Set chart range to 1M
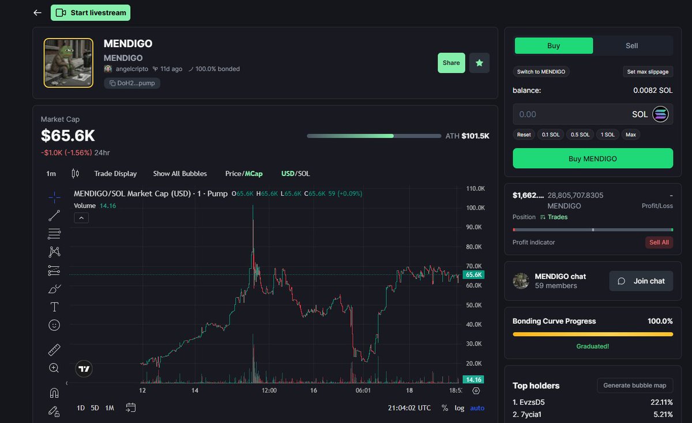The width and height of the screenshot is (692, 423). pyautogui.click(x=110, y=408)
